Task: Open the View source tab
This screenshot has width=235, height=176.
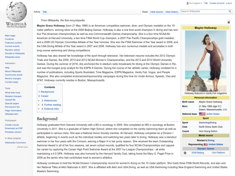Action: tap(156, 12)
